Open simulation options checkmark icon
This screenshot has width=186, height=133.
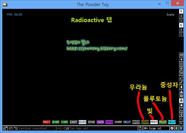pyautogui.click(x=172, y=128)
